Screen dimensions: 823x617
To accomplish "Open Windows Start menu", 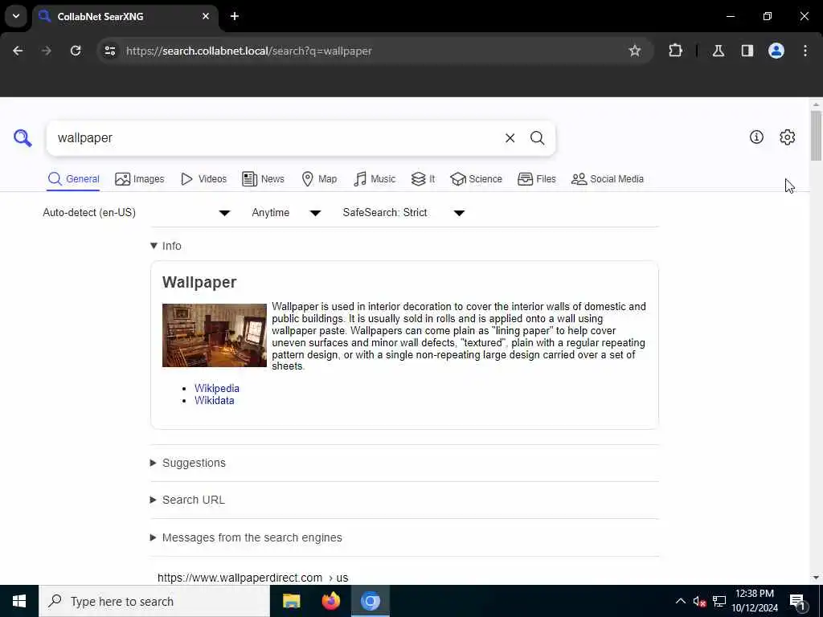I will click(19, 601).
